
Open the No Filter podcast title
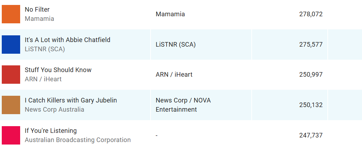[37, 10]
